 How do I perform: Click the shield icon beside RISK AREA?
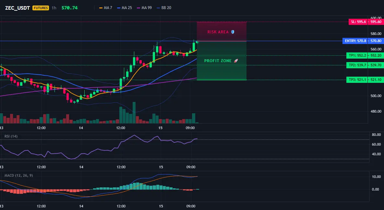[233, 32]
